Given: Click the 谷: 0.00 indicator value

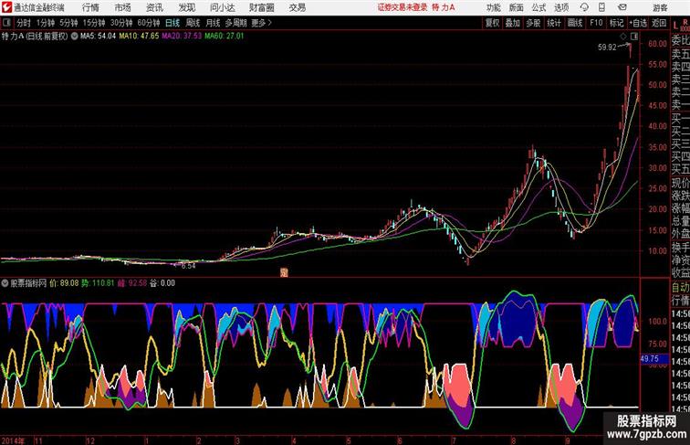Looking at the screenshot, I should pos(162,283).
